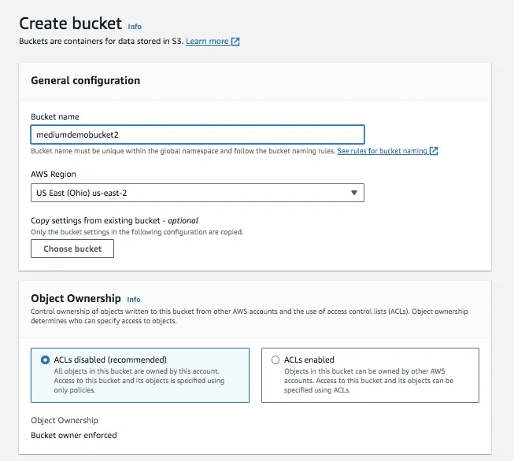This screenshot has height=461, width=514.
Task: Click the Bucket name label
Action: 55,116
